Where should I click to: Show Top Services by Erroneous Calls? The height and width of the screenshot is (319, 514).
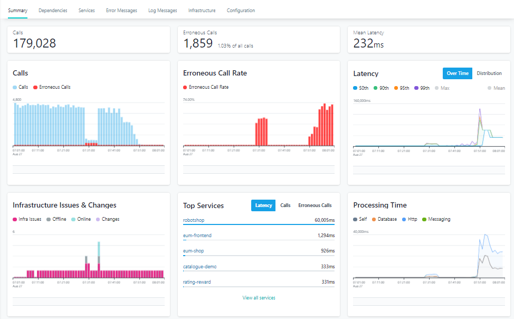[315, 205]
